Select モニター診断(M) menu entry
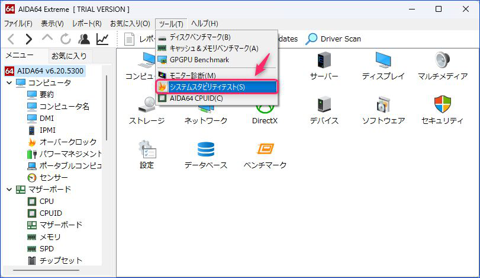 [x=217, y=75]
